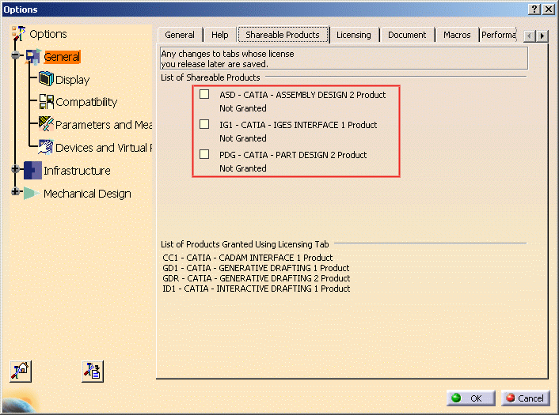559x415 pixels.
Task: Click 'Not Granted' under ASD Assembly Design
Action: click(x=243, y=108)
